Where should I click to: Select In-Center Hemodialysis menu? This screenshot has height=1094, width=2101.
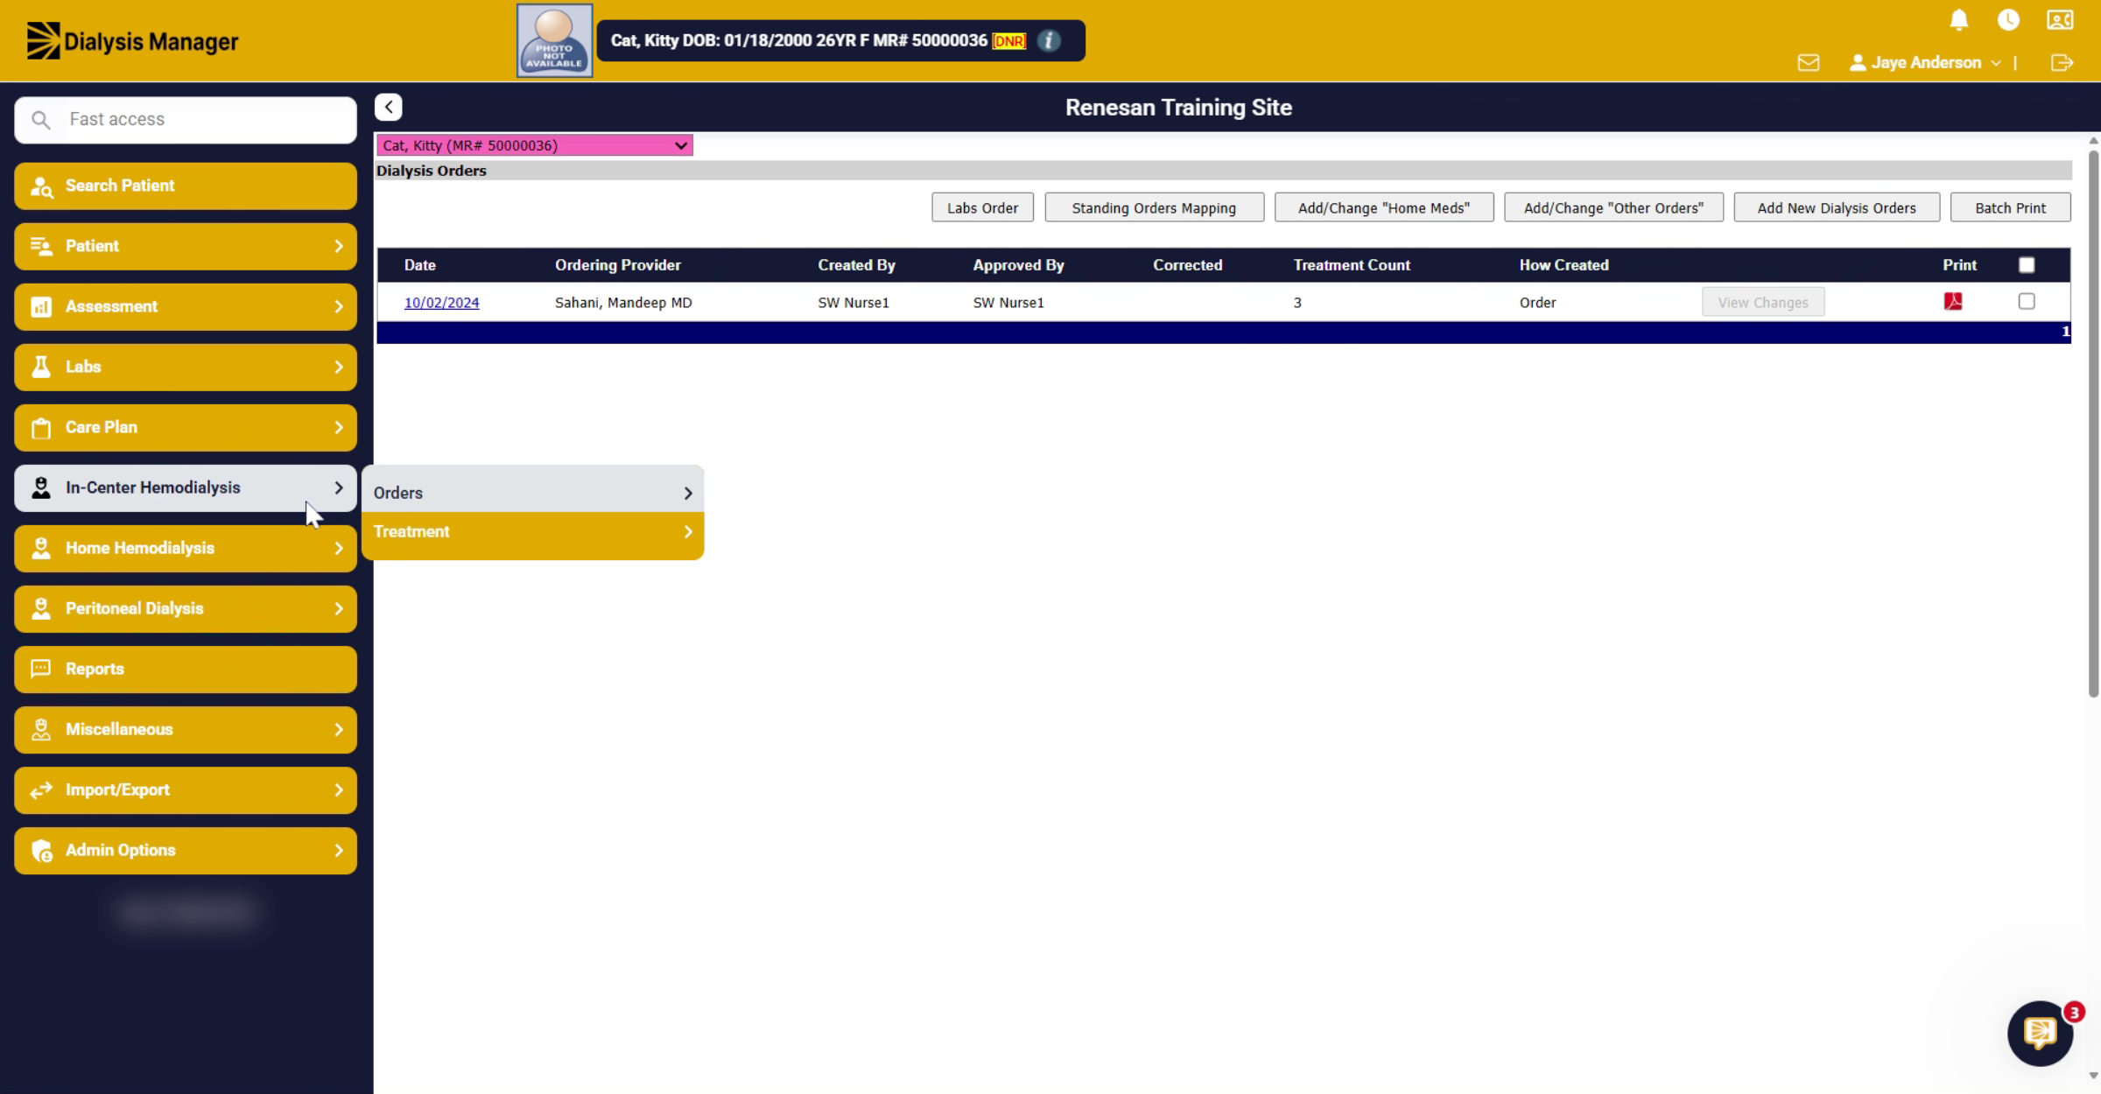186,487
